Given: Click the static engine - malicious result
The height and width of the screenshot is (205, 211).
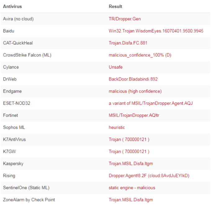Looking at the screenshot, I should [x=132, y=188].
